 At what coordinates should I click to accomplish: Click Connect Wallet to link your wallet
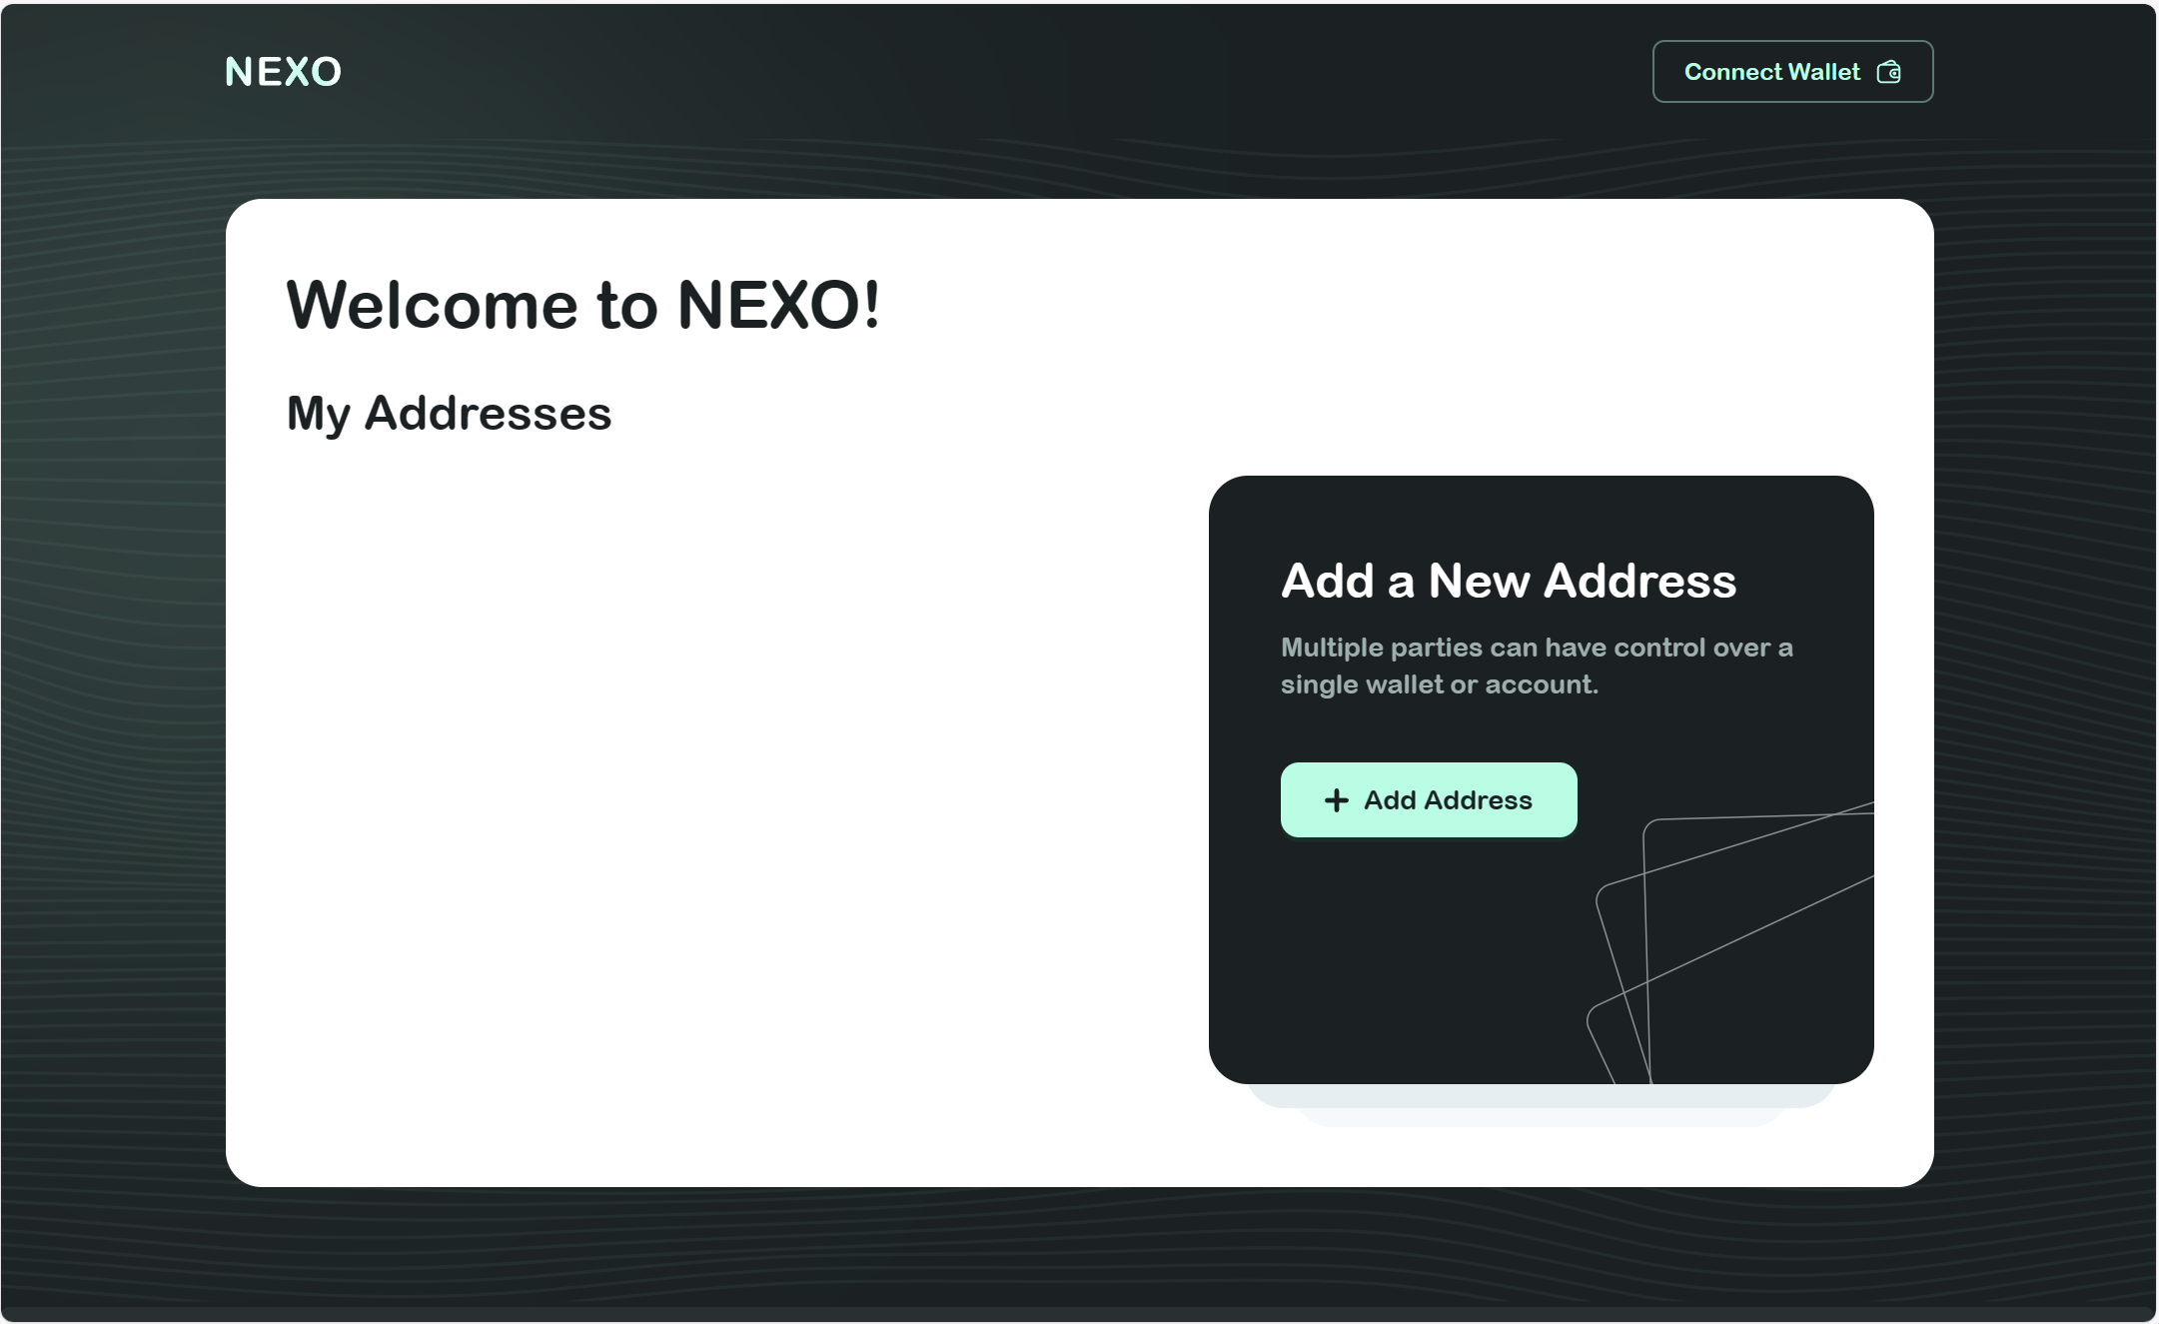(x=1791, y=71)
